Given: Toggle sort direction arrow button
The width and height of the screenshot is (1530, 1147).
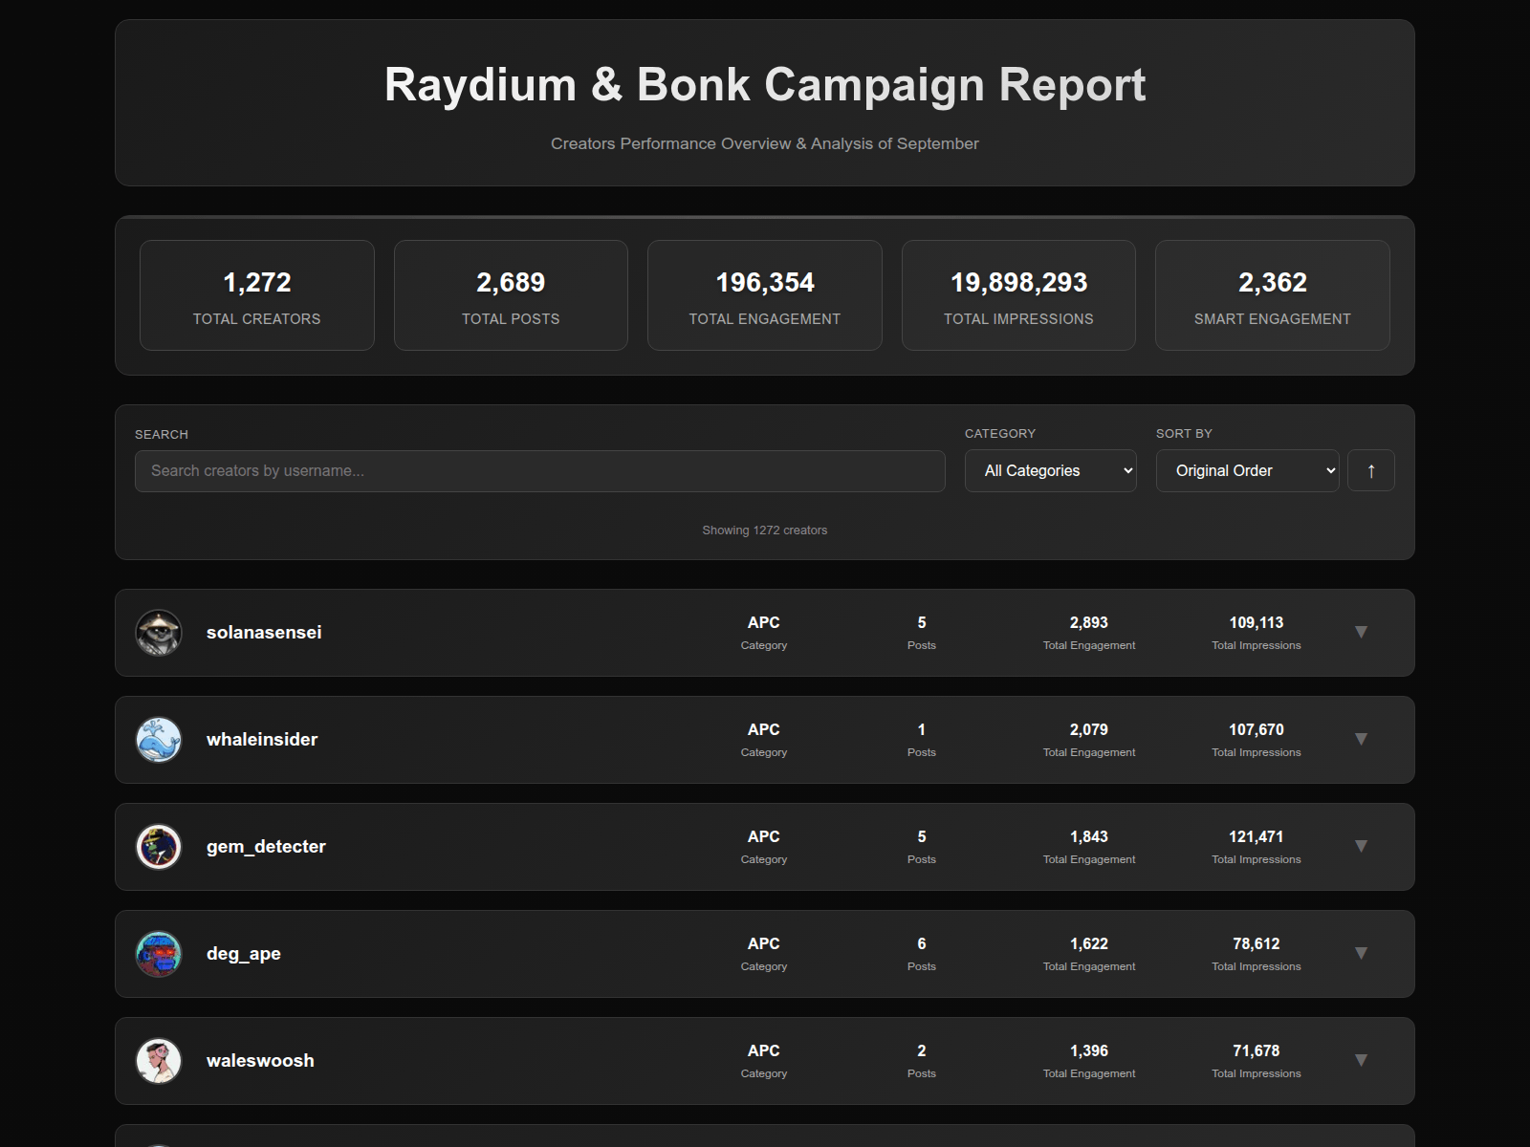Looking at the screenshot, I should click(x=1371, y=470).
